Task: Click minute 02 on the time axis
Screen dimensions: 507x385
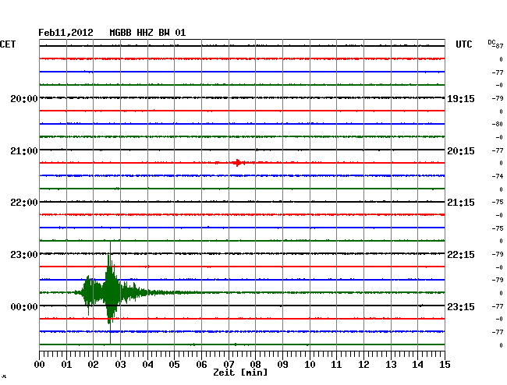Action: pyautogui.click(x=93, y=365)
